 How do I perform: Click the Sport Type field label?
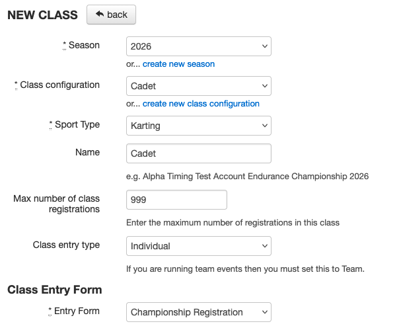tap(77, 125)
